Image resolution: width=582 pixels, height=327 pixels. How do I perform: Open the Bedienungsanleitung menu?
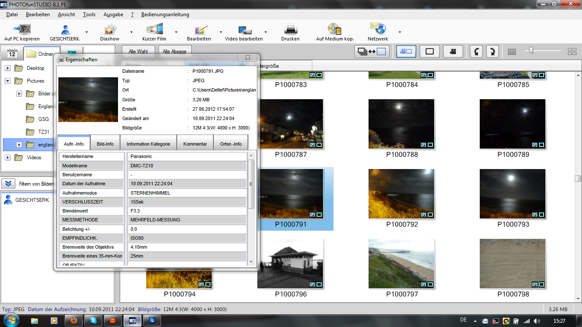(165, 14)
